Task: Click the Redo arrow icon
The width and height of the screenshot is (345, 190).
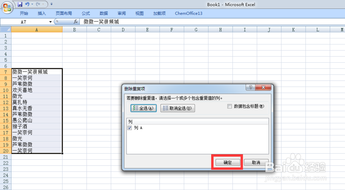Action: (x=38, y=4)
